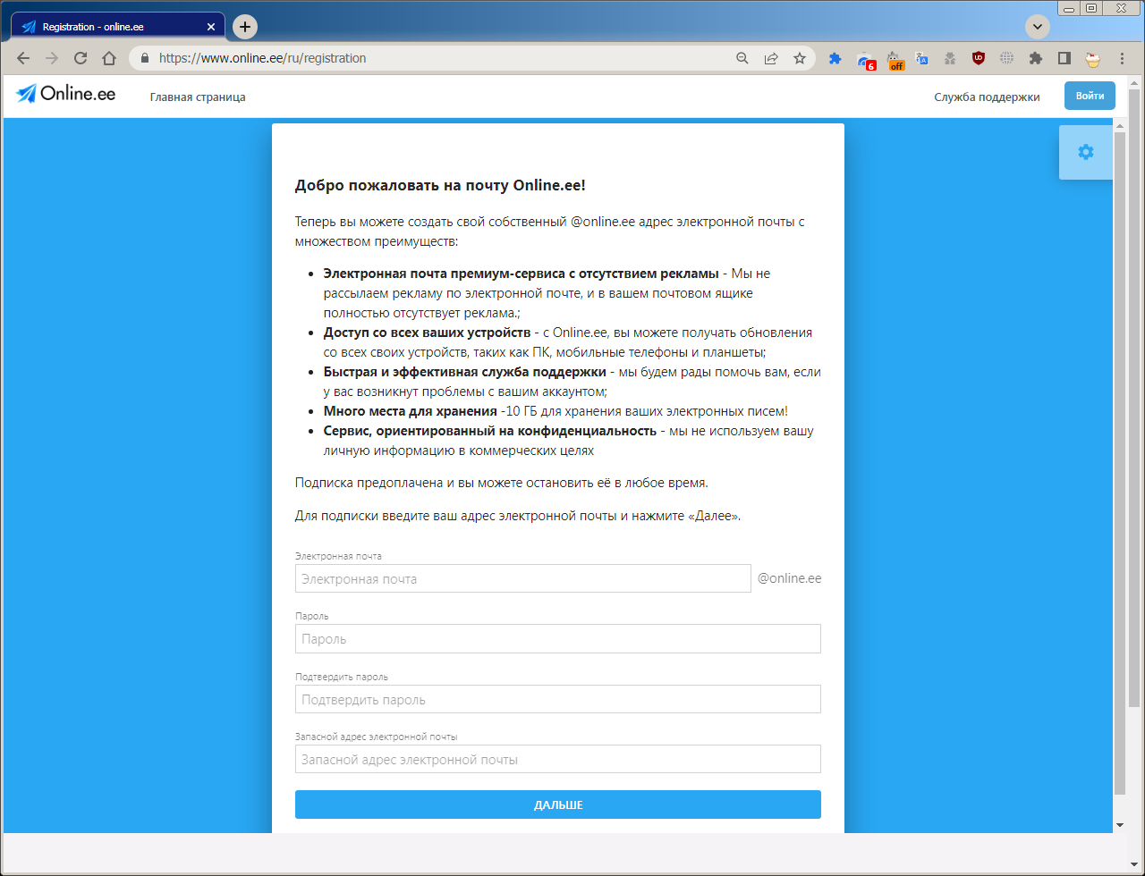Open the Google Translate extension
Image resolution: width=1145 pixels, height=876 pixels.
tap(921, 58)
